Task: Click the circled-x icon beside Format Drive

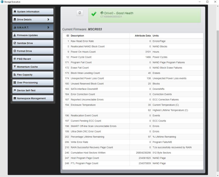Action: 15,51
